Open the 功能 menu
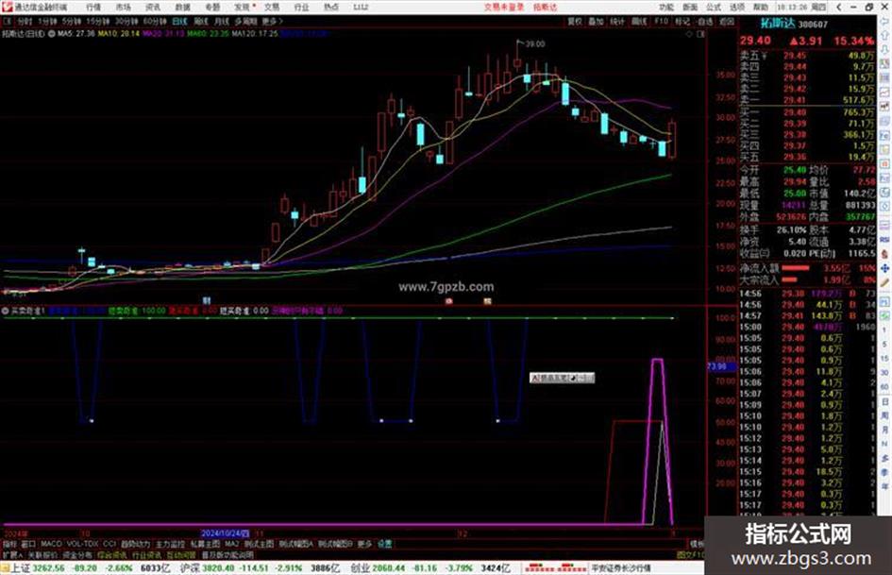 tap(666, 7)
